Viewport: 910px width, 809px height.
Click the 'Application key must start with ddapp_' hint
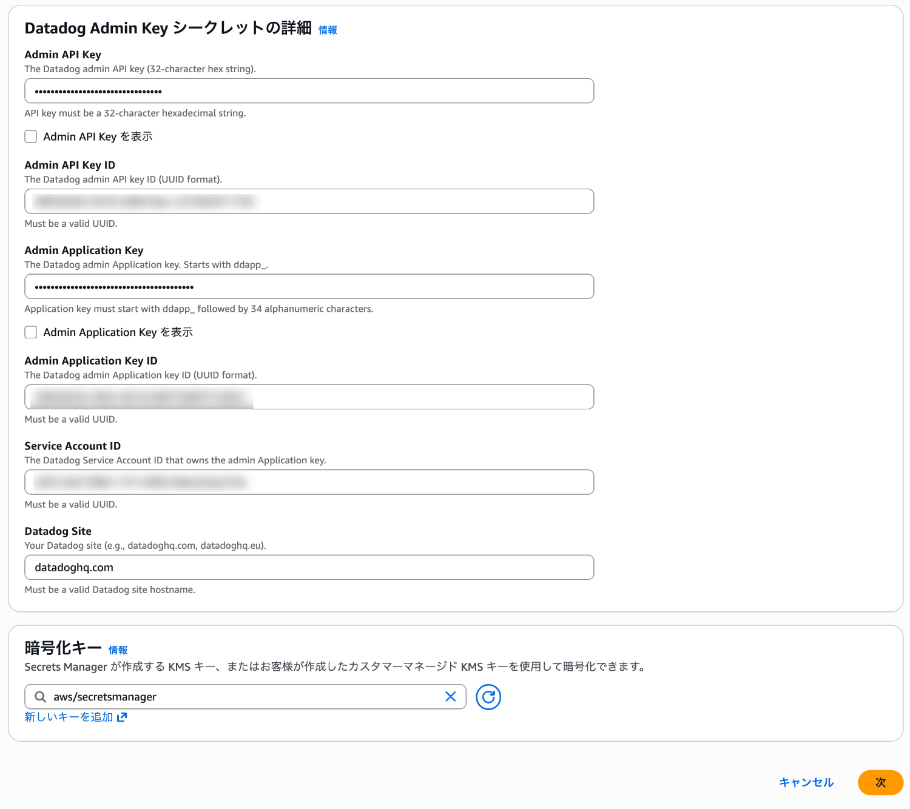click(x=198, y=309)
